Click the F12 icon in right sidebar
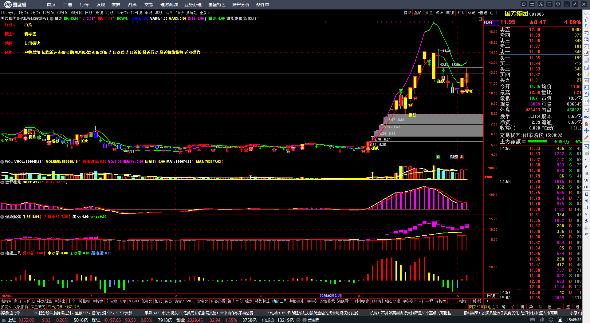The height and width of the screenshot is (323, 590). pos(586,88)
